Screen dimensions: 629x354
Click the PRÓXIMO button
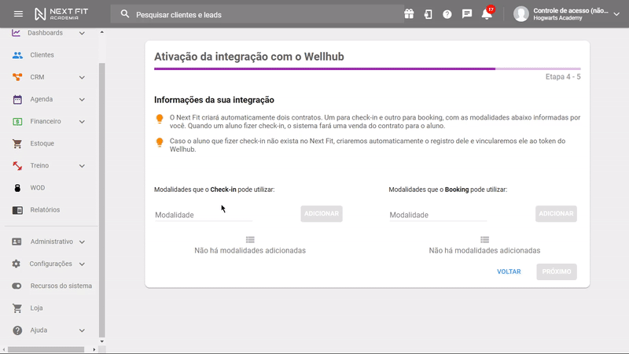557,271
